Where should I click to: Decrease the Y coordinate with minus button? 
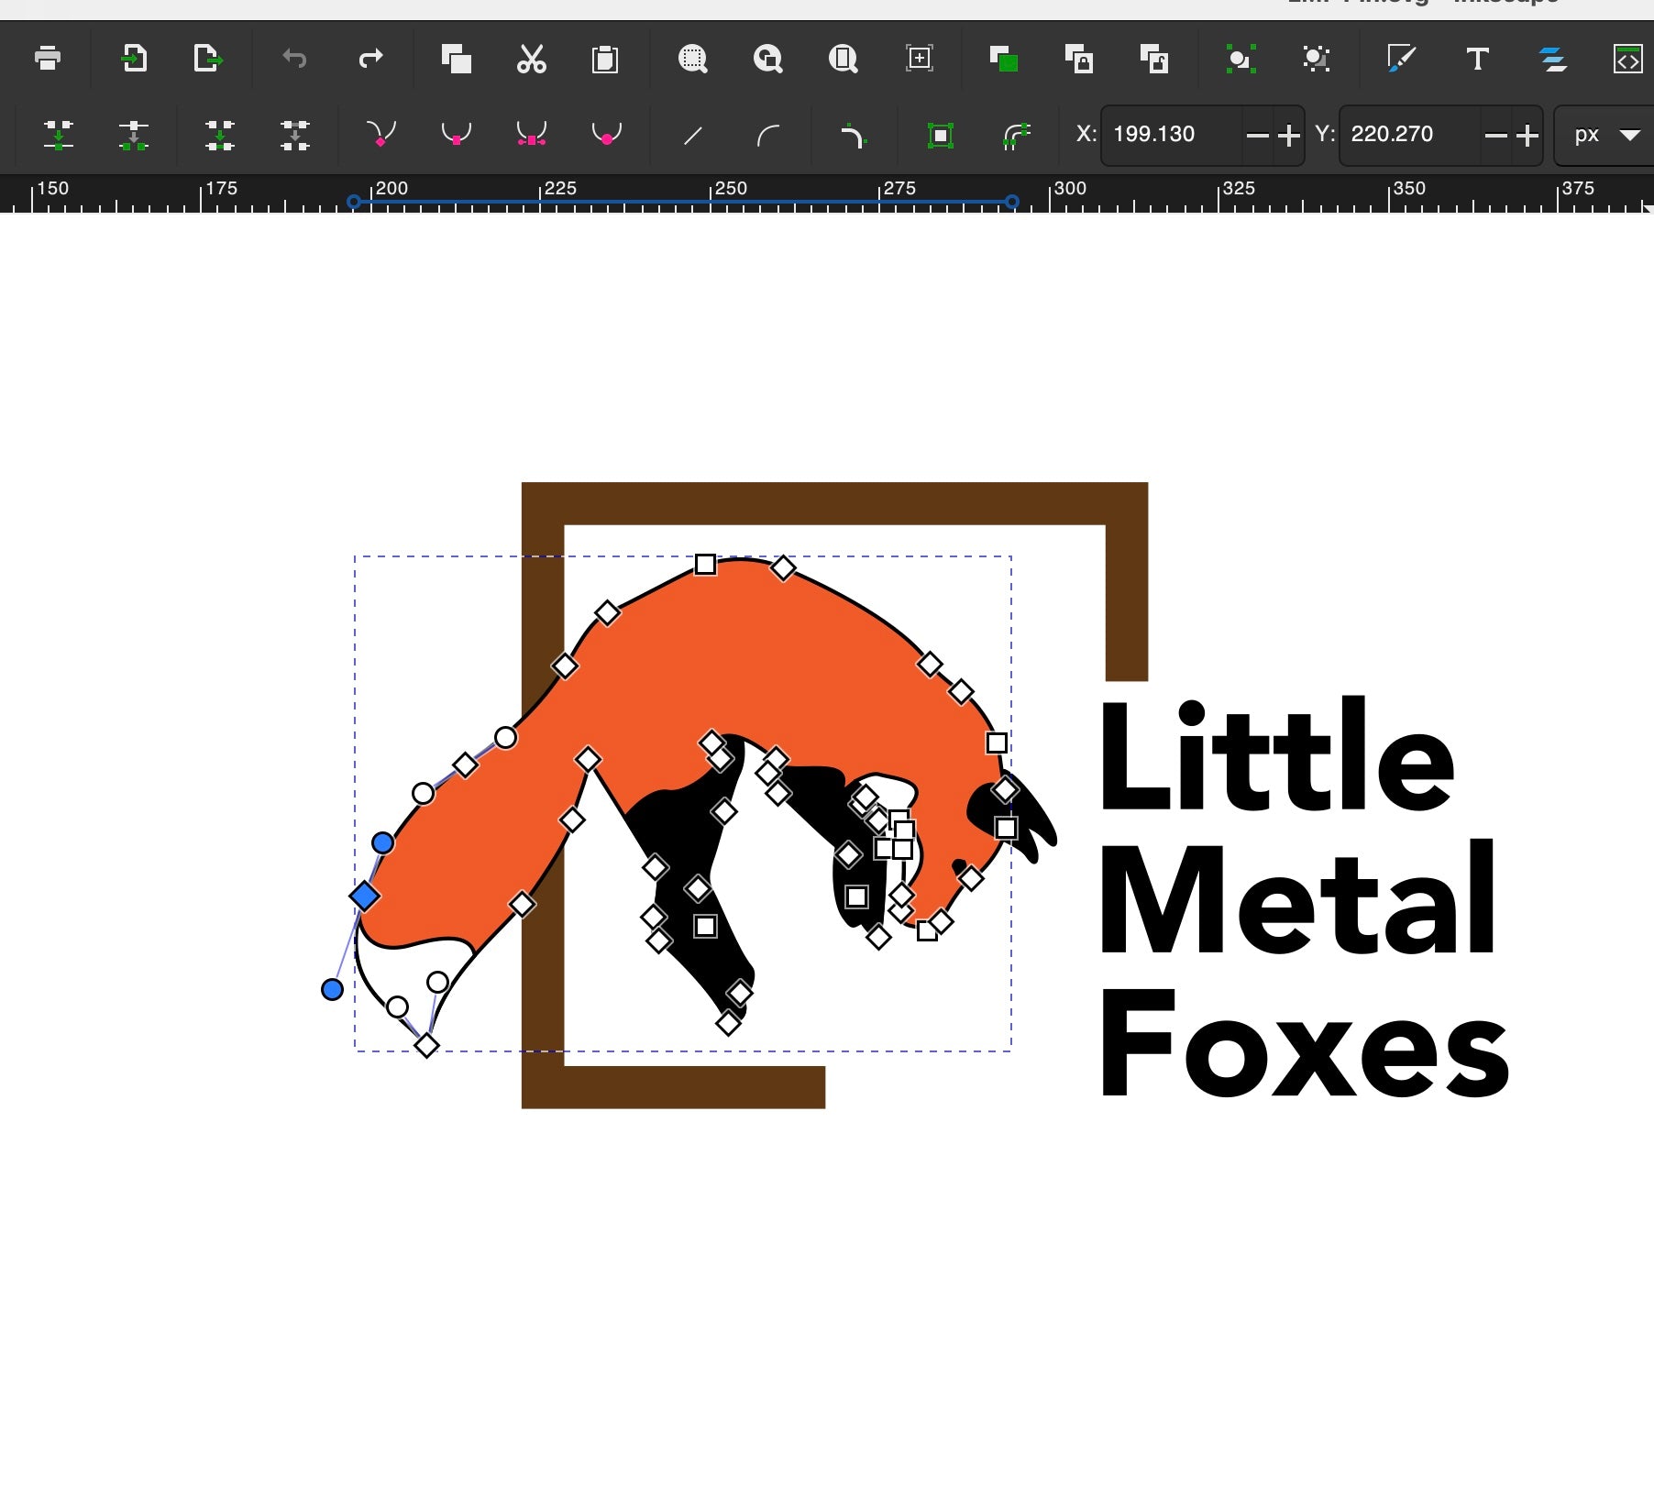pyautogui.click(x=1495, y=136)
